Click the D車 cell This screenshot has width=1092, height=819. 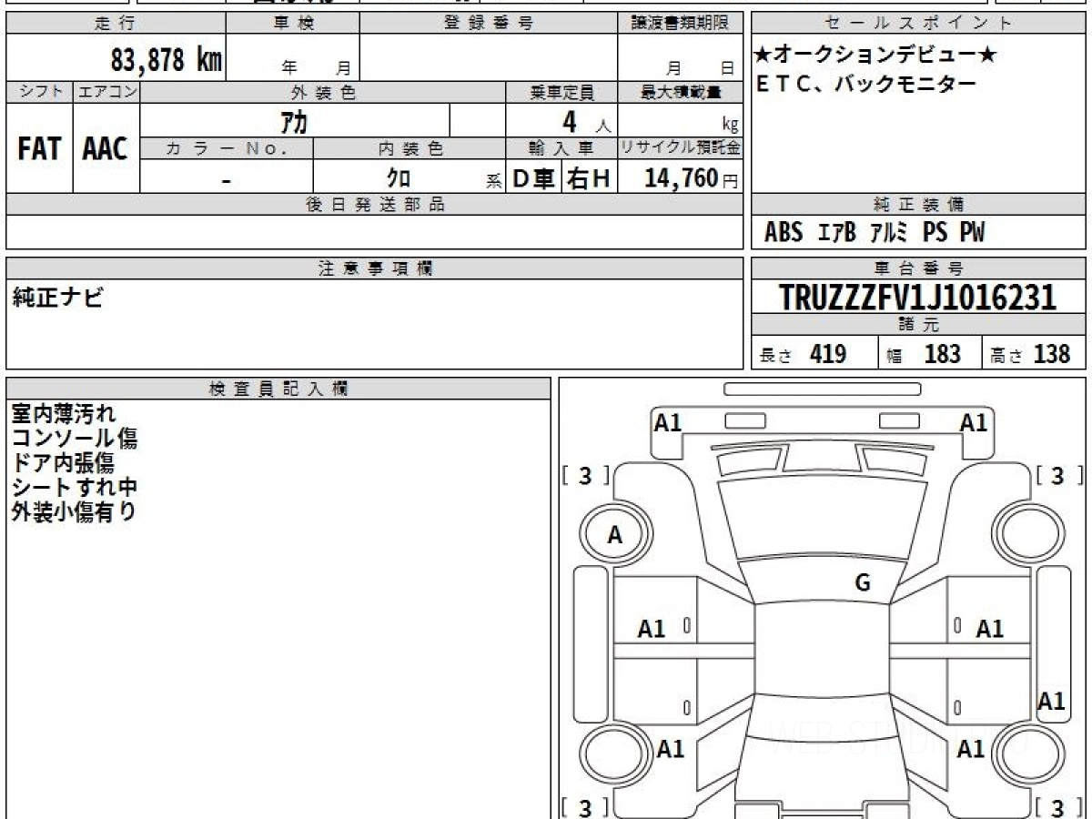pyautogui.click(x=534, y=178)
